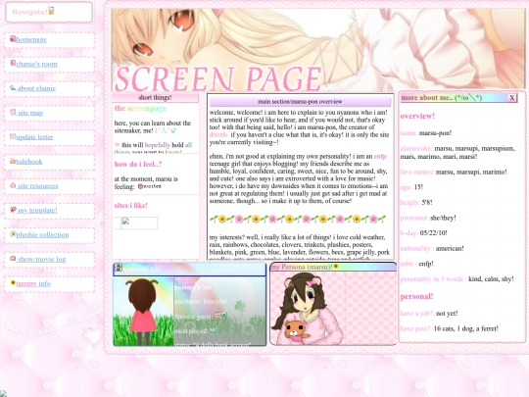Click the flower divider image in overview
The image size is (529, 397).
point(298,220)
